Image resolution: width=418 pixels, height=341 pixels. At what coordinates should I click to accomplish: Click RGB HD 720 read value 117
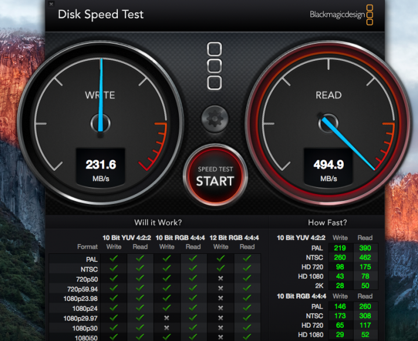365,325
